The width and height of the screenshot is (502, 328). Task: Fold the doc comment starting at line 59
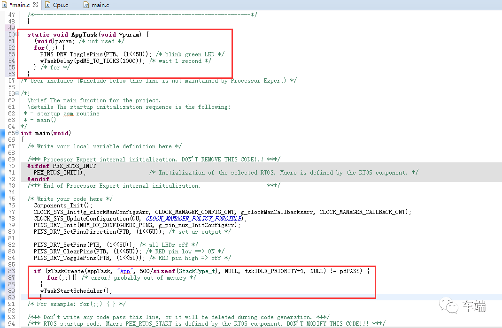coord(17,94)
